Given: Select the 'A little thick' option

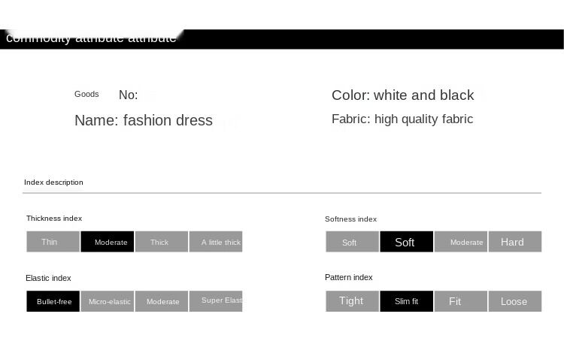Looking at the screenshot, I should (216, 242).
